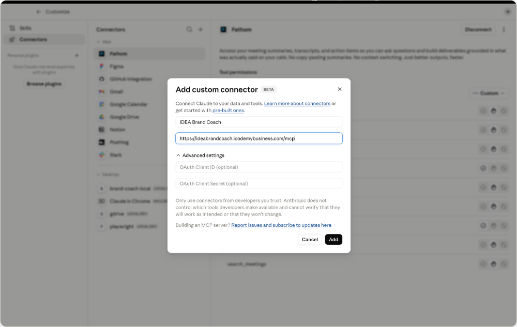
Task: Open the Learn more about connectors link
Action: (297, 103)
